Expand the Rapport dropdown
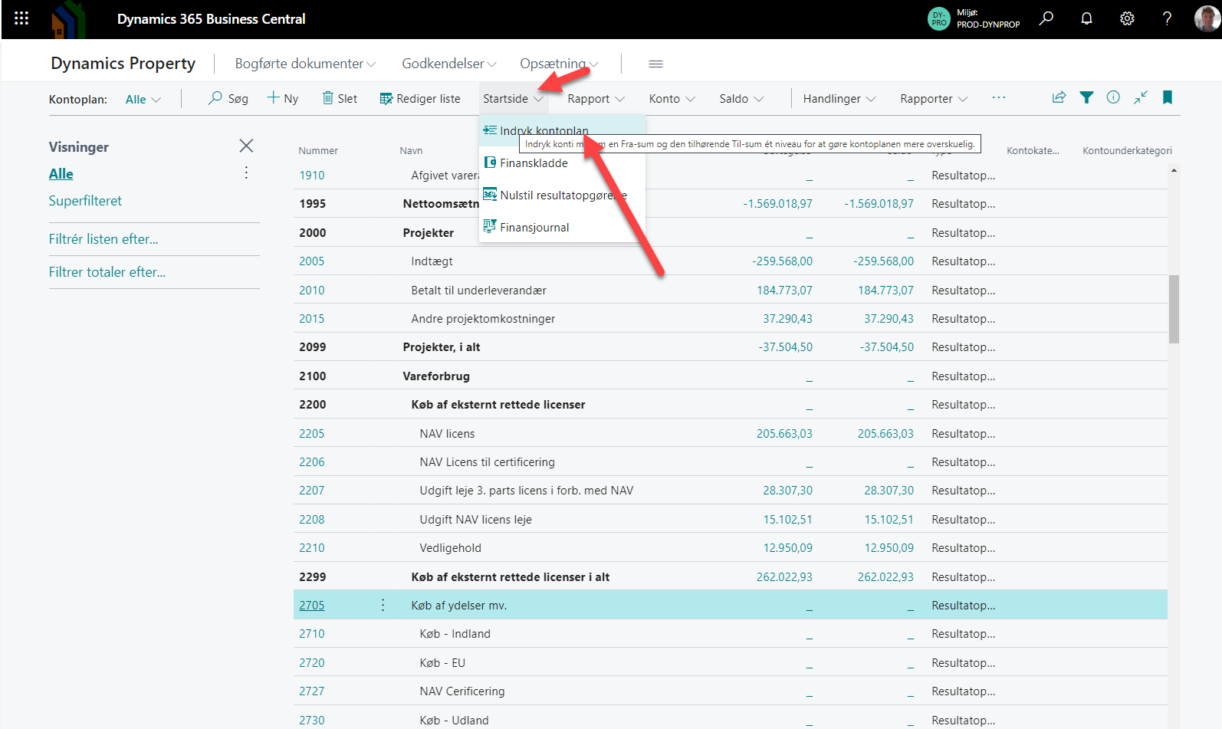This screenshot has height=729, width=1222. pos(596,98)
